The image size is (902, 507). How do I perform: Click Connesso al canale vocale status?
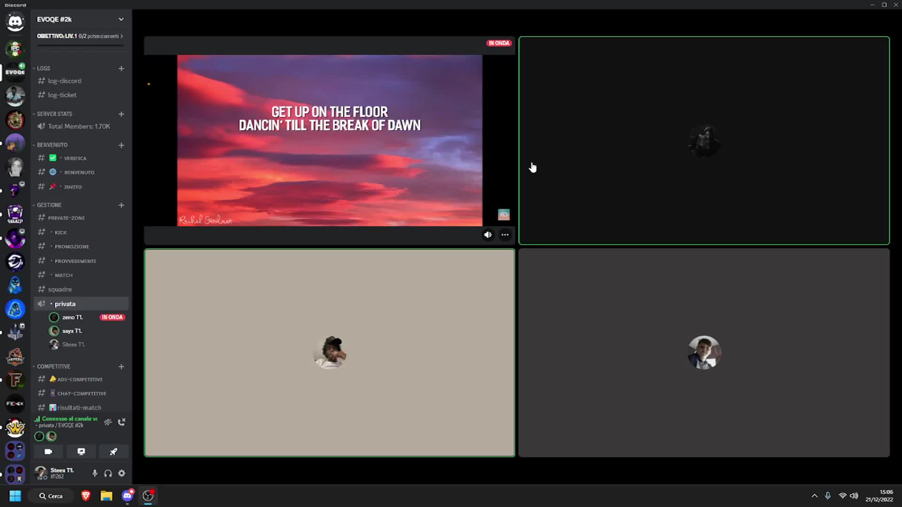(70, 419)
